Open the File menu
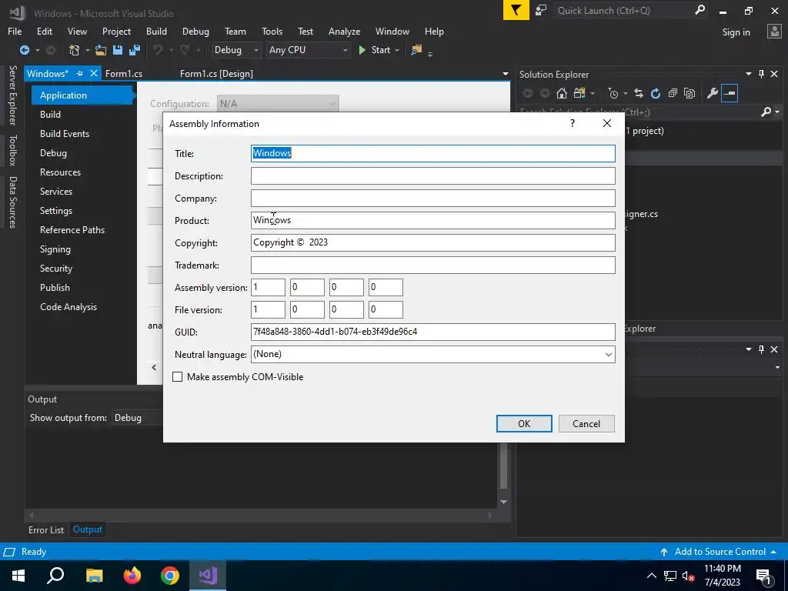788x591 pixels. tap(15, 31)
